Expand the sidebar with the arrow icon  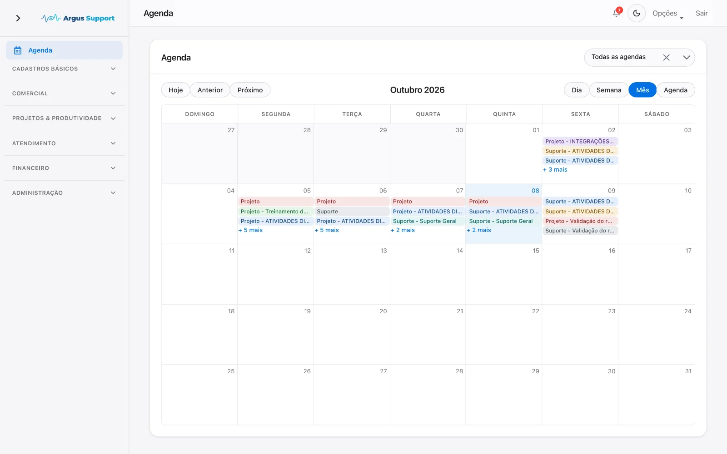[x=18, y=18]
